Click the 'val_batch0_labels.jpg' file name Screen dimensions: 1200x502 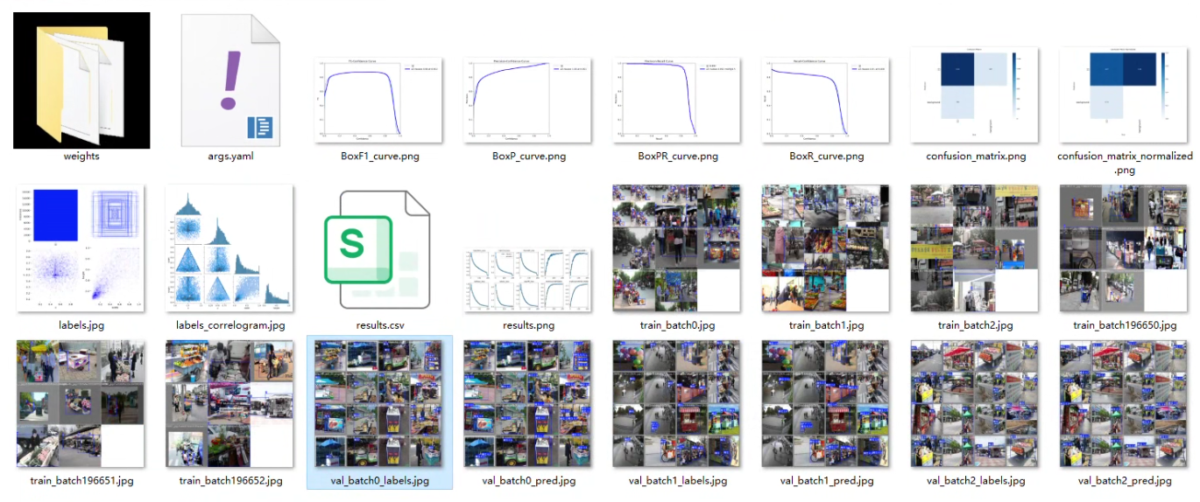click(x=379, y=481)
